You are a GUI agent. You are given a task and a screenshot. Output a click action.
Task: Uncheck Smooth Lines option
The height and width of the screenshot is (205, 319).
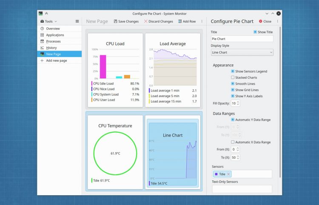(x=233, y=84)
